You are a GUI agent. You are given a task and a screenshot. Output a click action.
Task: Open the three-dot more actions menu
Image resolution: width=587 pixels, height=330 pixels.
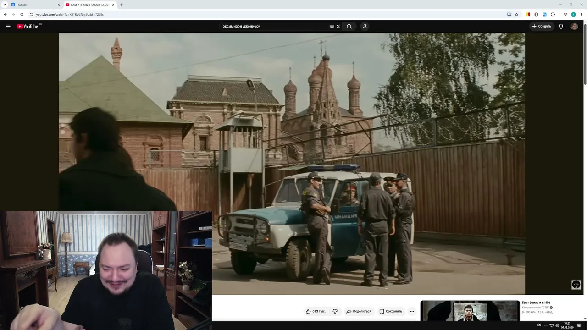pos(412,311)
